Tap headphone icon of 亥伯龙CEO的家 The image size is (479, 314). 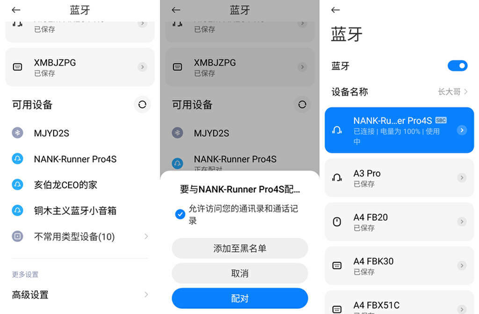pos(17,184)
